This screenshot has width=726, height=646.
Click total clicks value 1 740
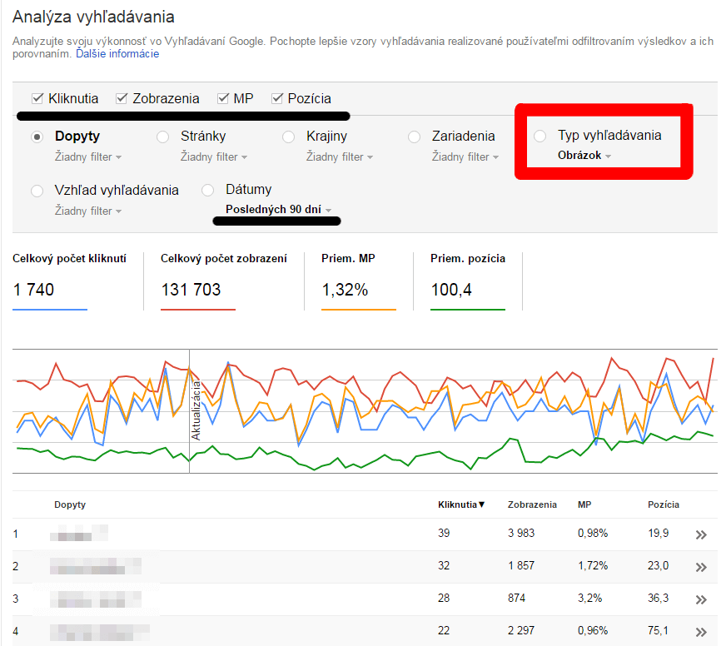tap(33, 290)
